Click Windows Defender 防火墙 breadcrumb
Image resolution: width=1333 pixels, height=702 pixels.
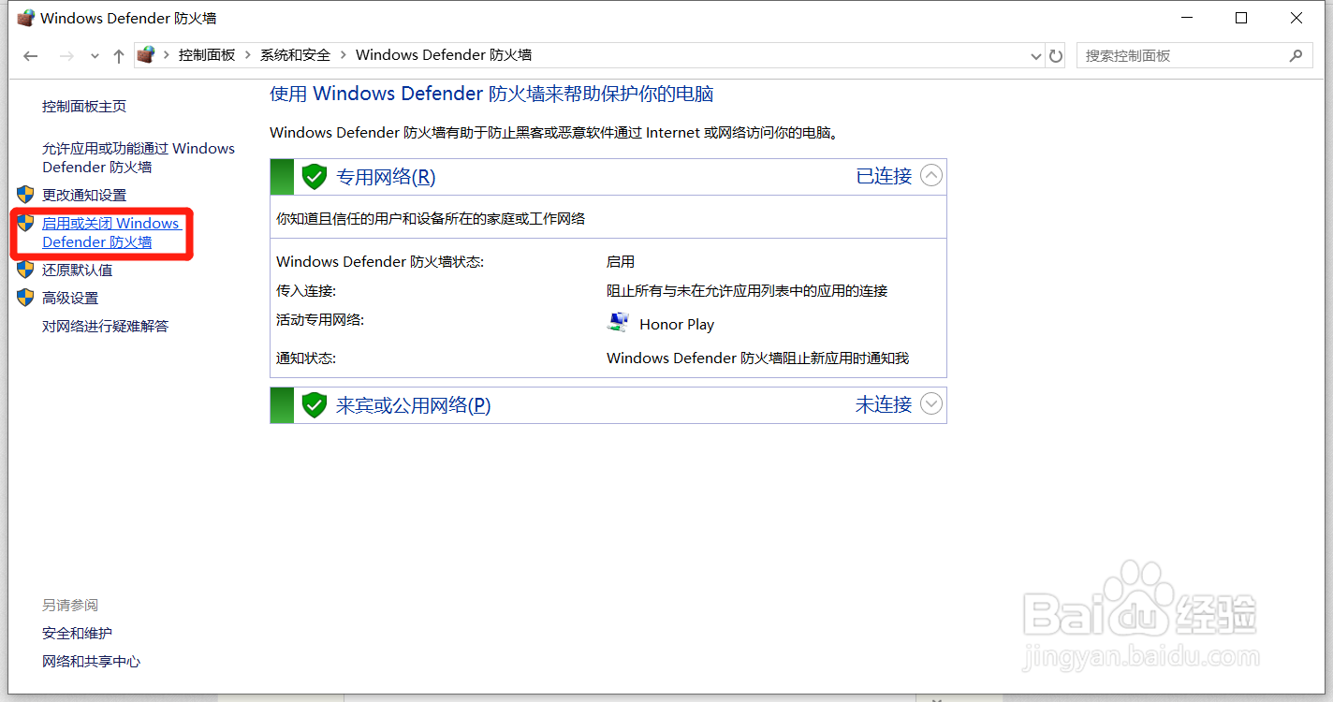pyautogui.click(x=444, y=55)
